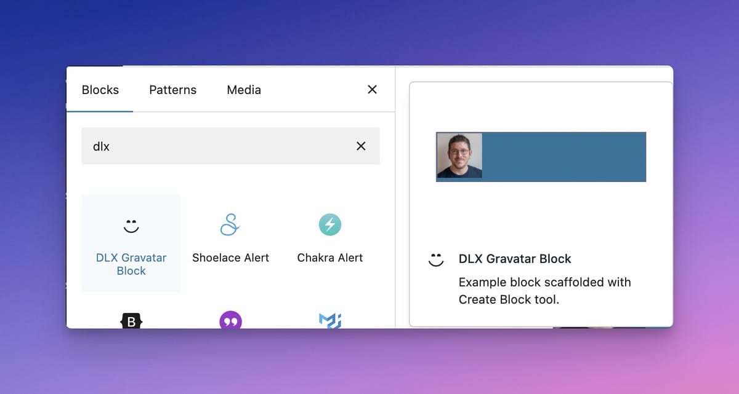
Task: Click the DLX Gravatar Block smiley icon in the block list
Action: point(131,226)
